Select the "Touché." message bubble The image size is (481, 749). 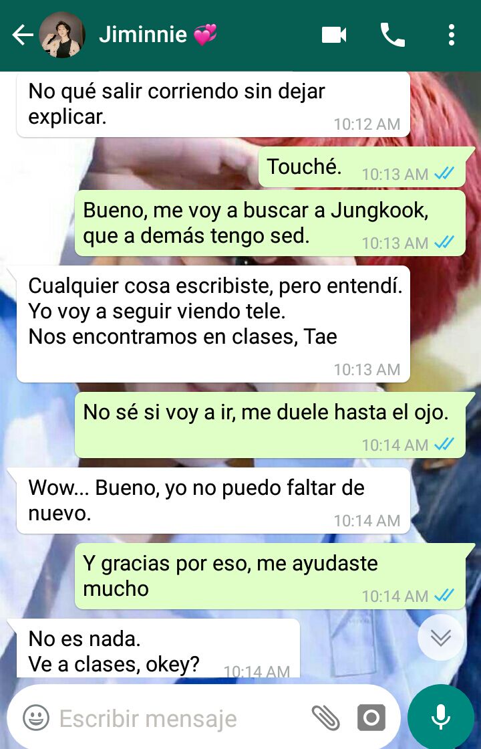tap(362, 167)
